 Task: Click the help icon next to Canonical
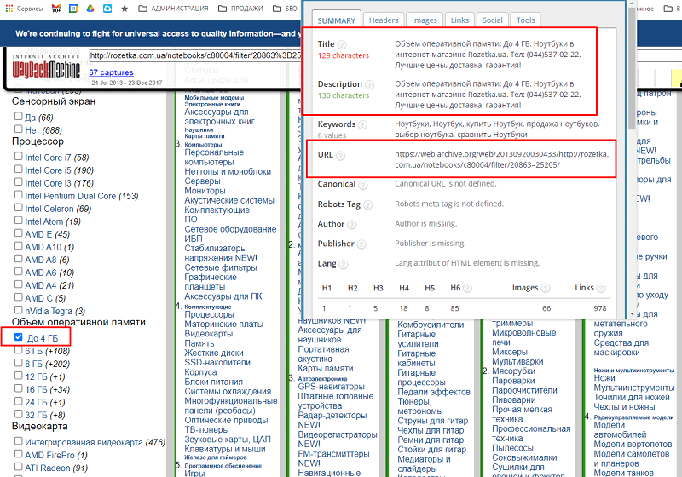(363, 185)
